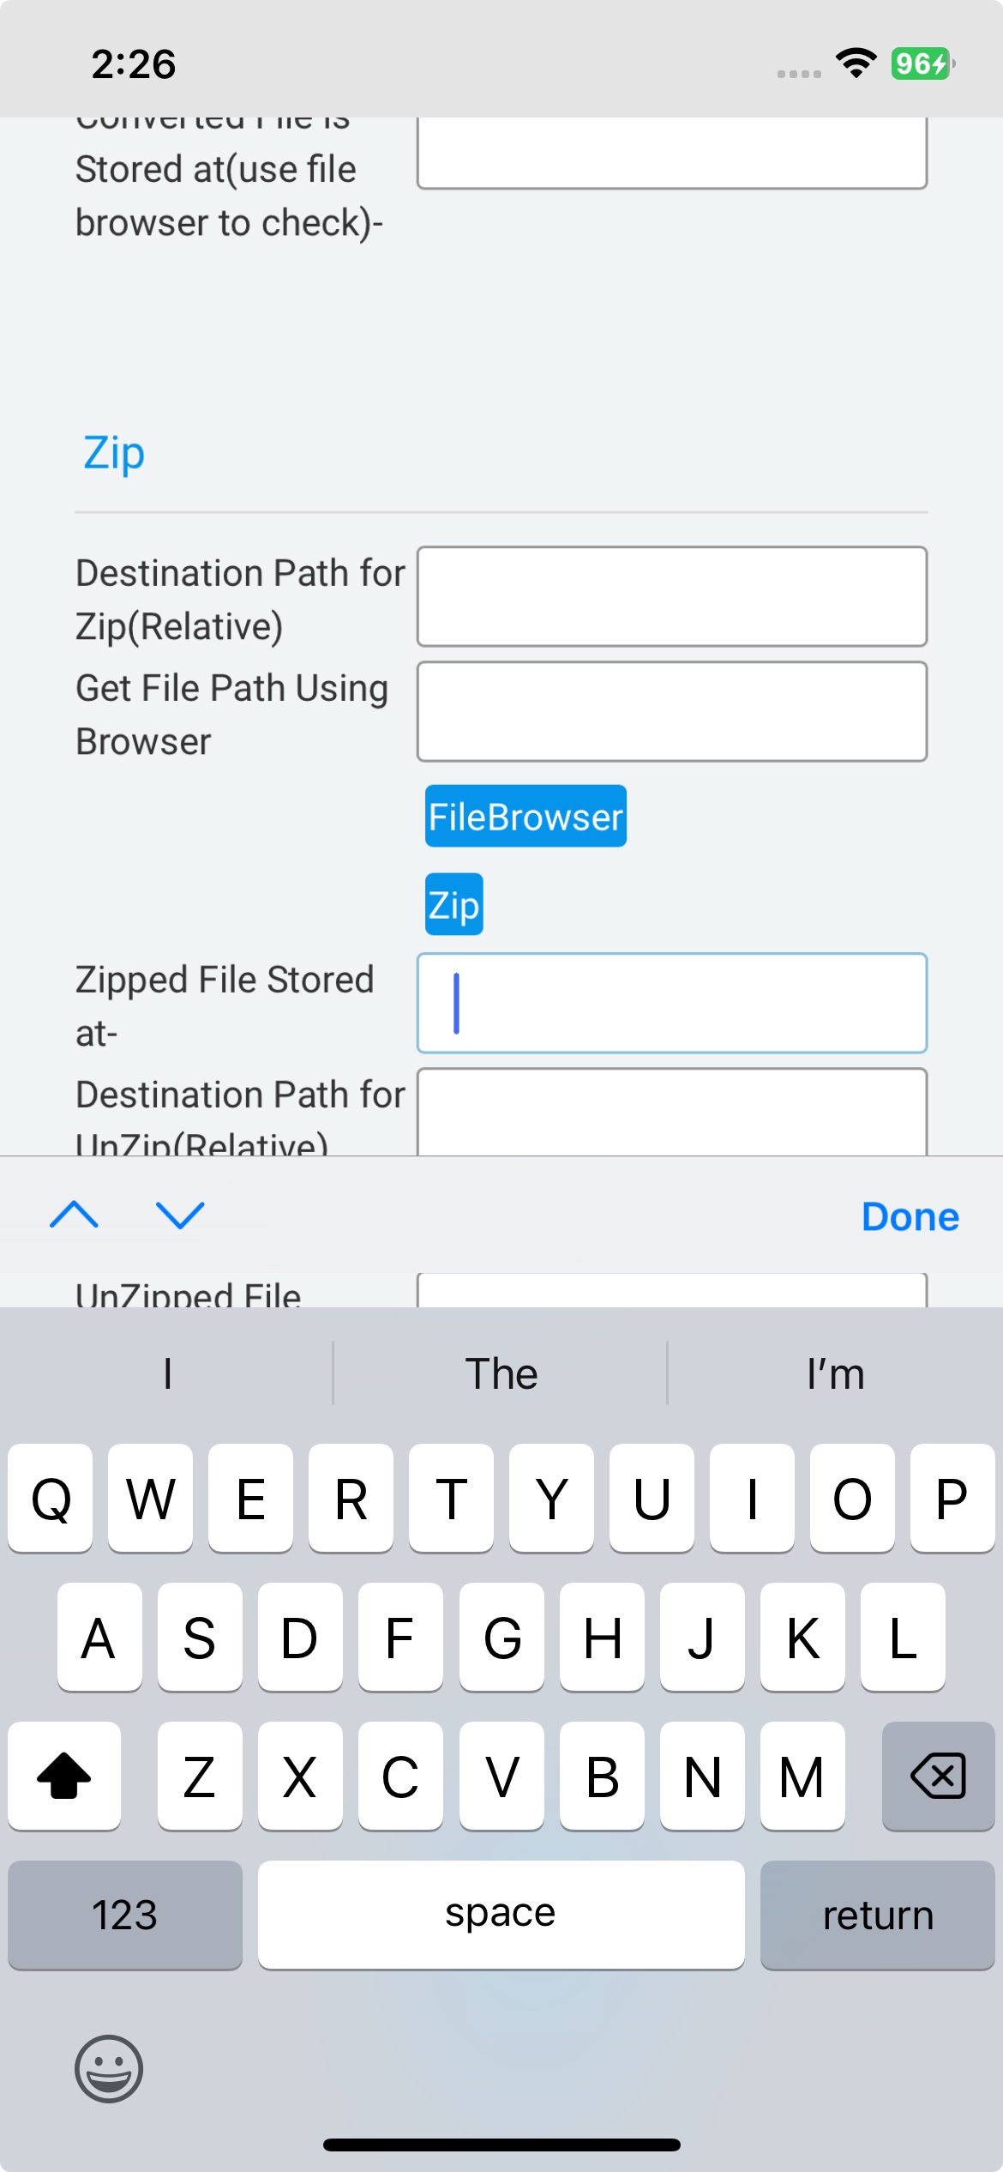Tap the FileBrowser button

pos(525,817)
